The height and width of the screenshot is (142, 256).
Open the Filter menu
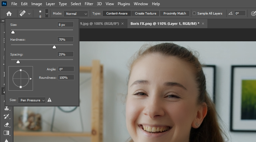click(x=89, y=4)
